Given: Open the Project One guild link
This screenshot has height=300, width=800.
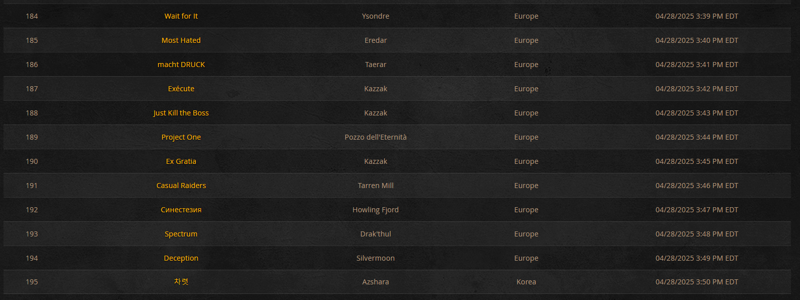Looking at the screenshot, I should (181, 137).
